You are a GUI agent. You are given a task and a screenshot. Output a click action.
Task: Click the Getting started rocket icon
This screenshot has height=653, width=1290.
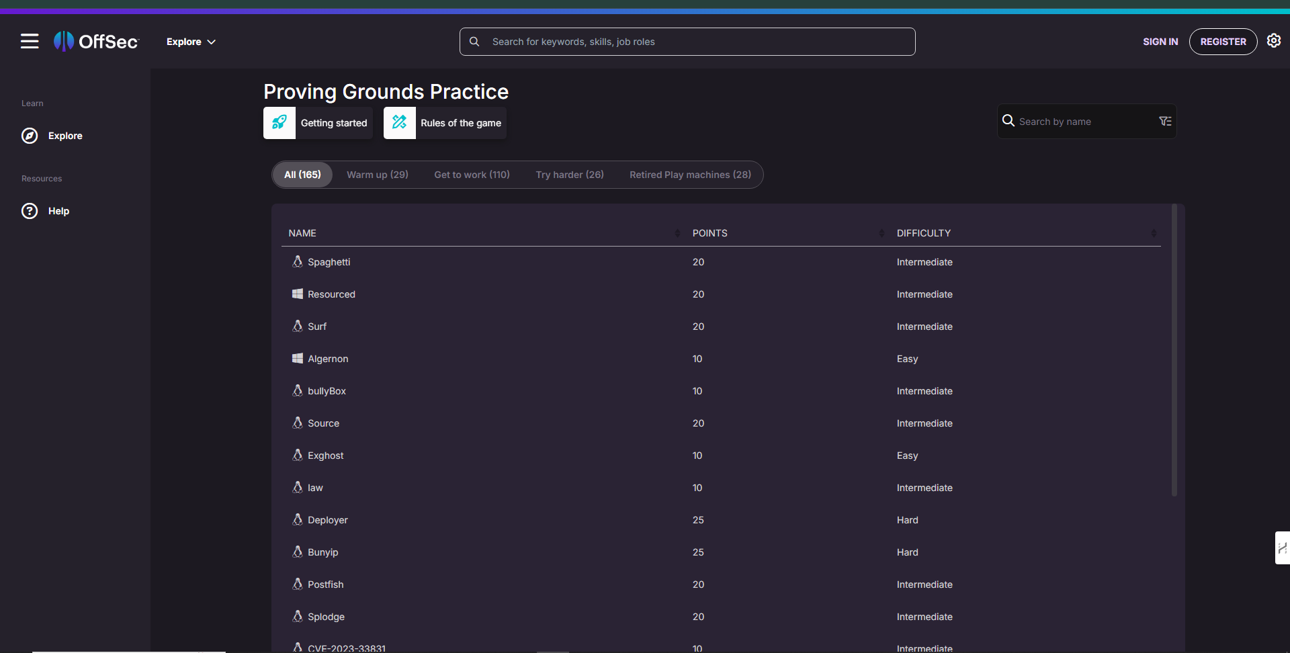279,123
